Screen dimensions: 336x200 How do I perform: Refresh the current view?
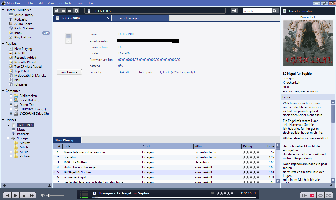click(x=76, y=11)
